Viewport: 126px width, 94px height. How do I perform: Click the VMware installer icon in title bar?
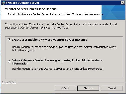tap(3, 3)
